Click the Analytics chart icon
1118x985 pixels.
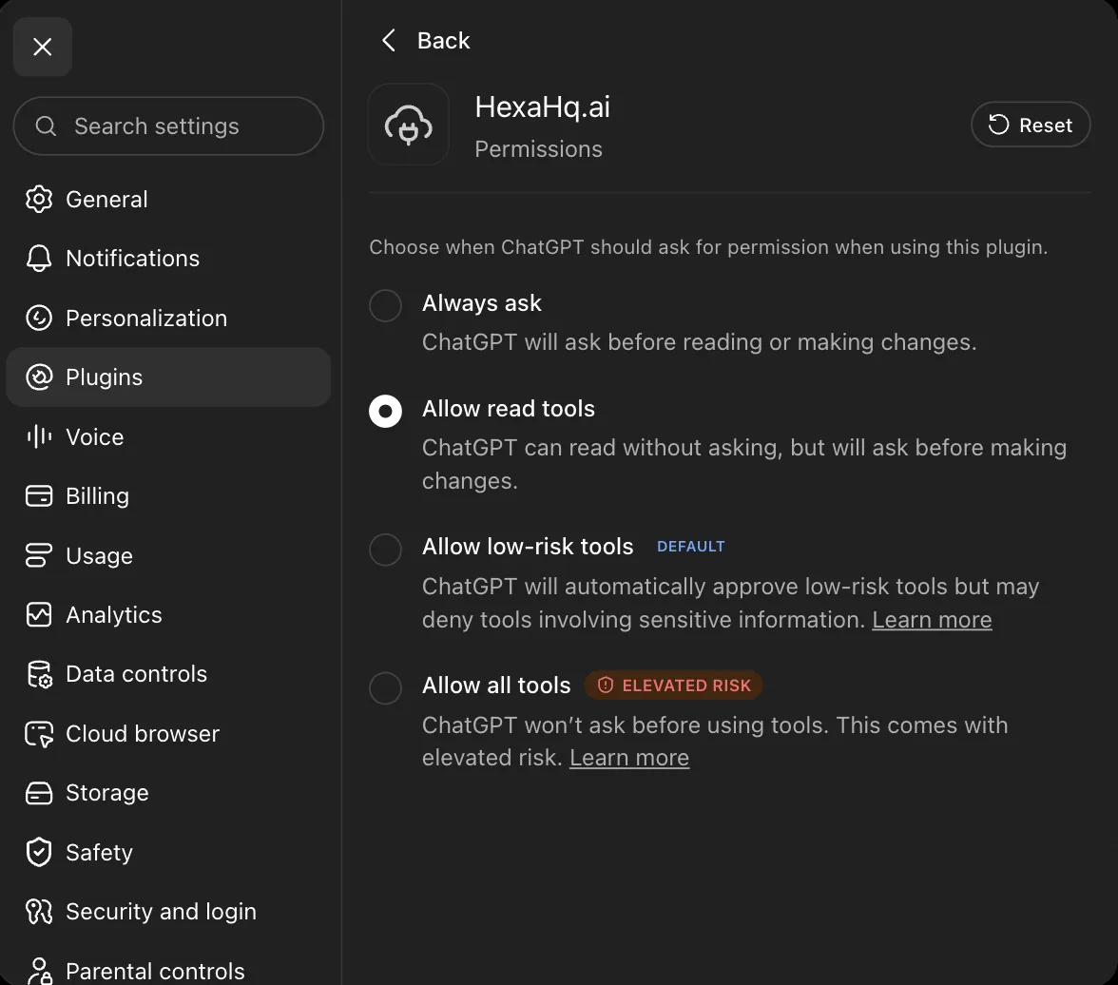click(39, 615)
